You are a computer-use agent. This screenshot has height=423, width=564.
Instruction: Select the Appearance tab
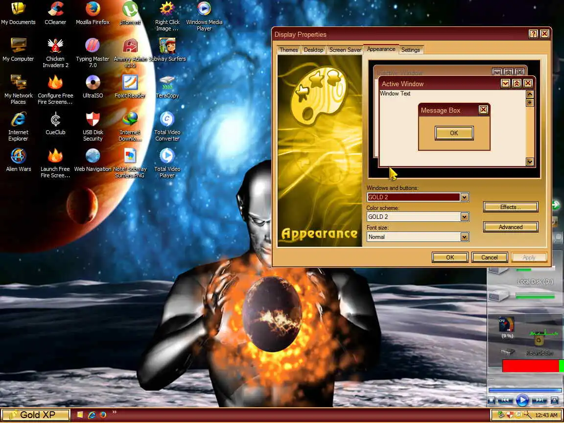pos(381,49)
